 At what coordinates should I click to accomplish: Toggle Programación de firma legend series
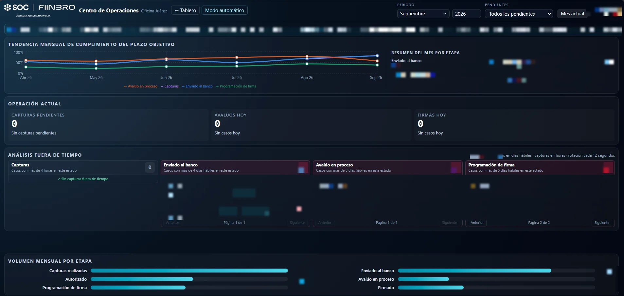(236, 86)
